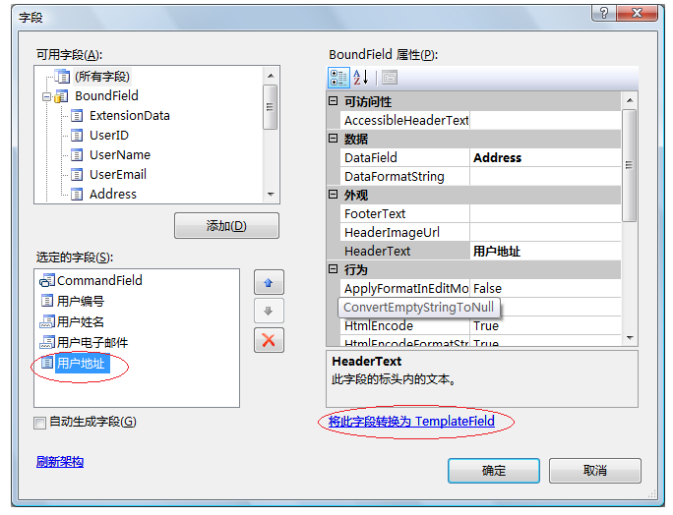Choose UserEmail from available fields

pyautogui.click(x=118, y=175)
